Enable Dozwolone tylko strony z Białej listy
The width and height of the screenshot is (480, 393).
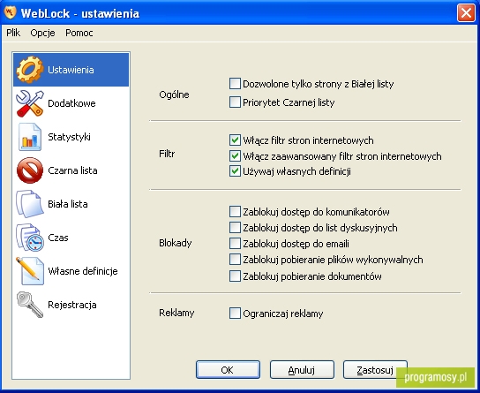point(235,84)
